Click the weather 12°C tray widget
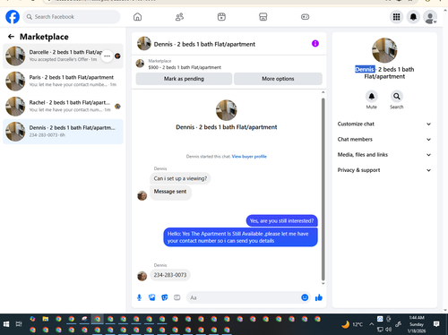This screenshot has height=335, width=448. click(352, 324)
